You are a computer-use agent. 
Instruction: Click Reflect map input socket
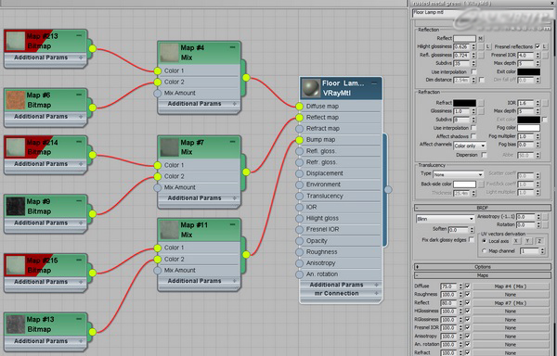pos(300,118)
